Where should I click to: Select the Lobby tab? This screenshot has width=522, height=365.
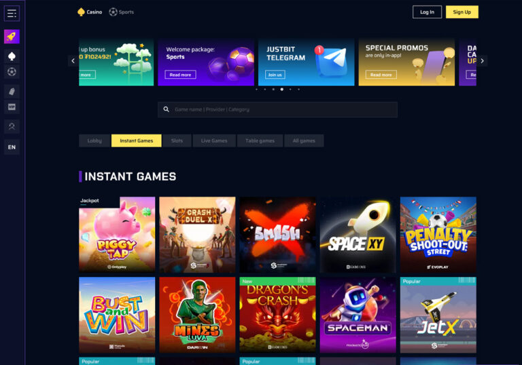[x=94, y=140]
